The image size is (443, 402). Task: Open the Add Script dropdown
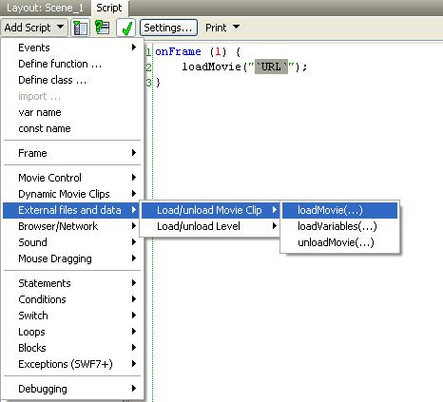tap(33, 28)
